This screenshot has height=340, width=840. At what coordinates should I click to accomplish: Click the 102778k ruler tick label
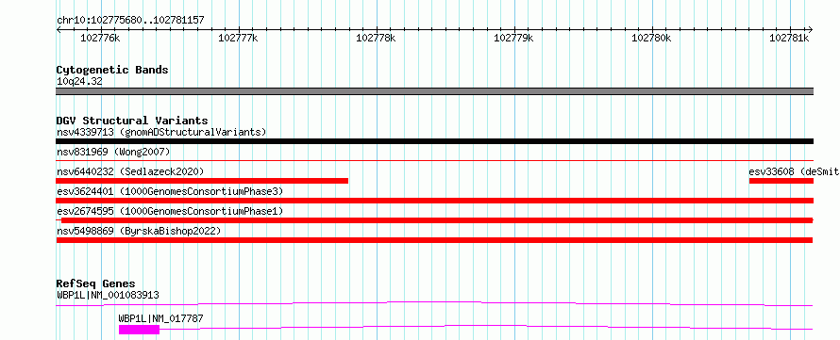376,38
